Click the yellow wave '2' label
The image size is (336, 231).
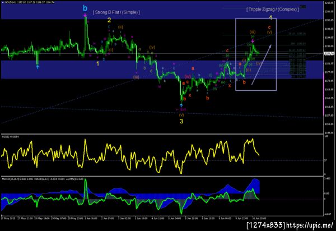coord(109,20)
